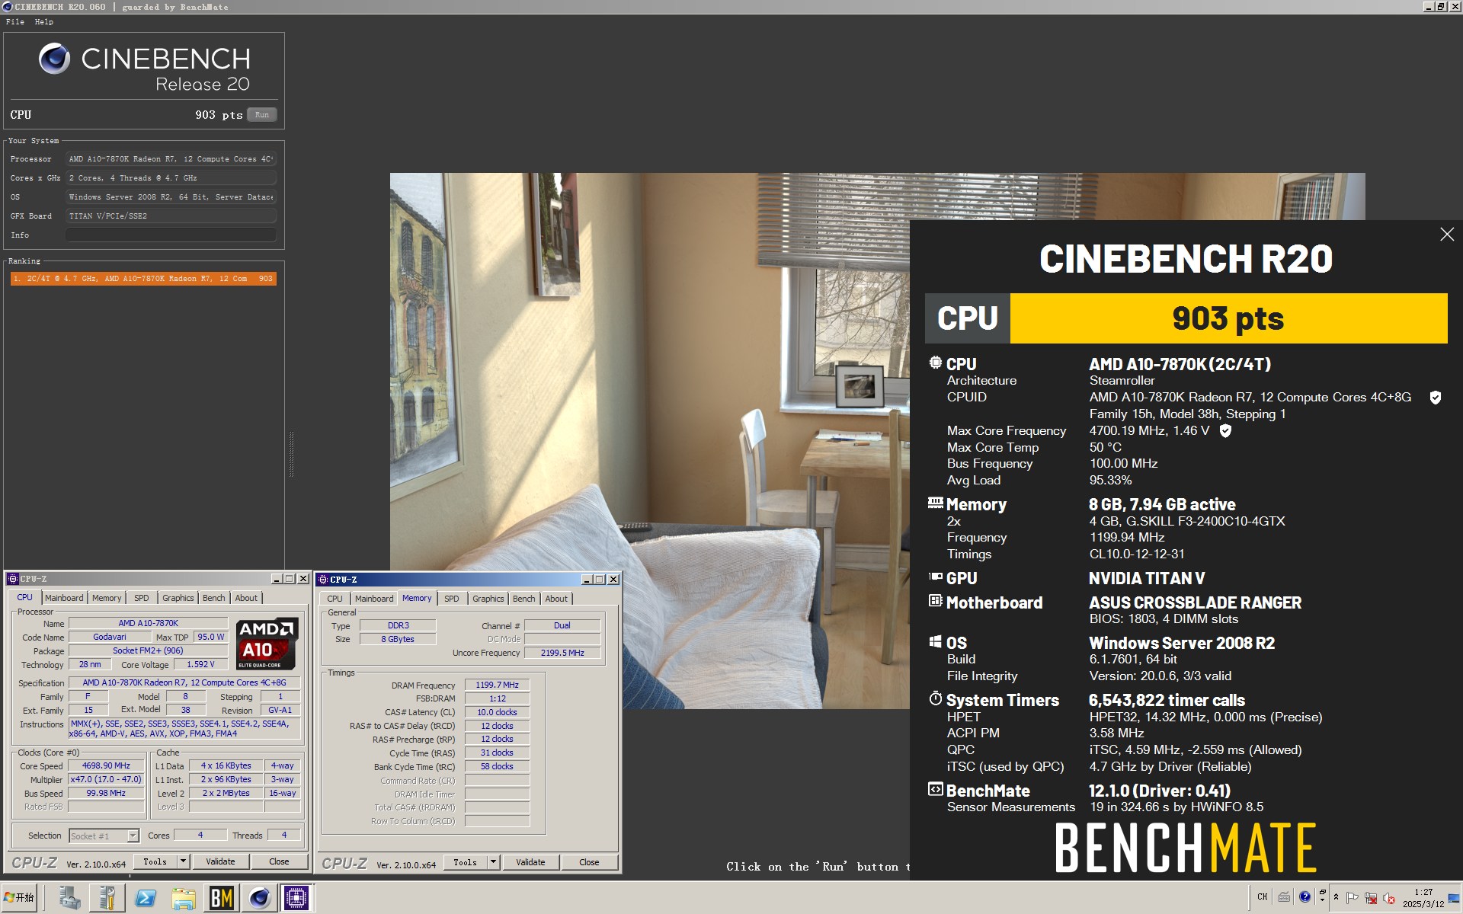Click Close button in right CPU-Z window
The height and width of the screenshot is (914, 1463).
[x=589, y=862]
